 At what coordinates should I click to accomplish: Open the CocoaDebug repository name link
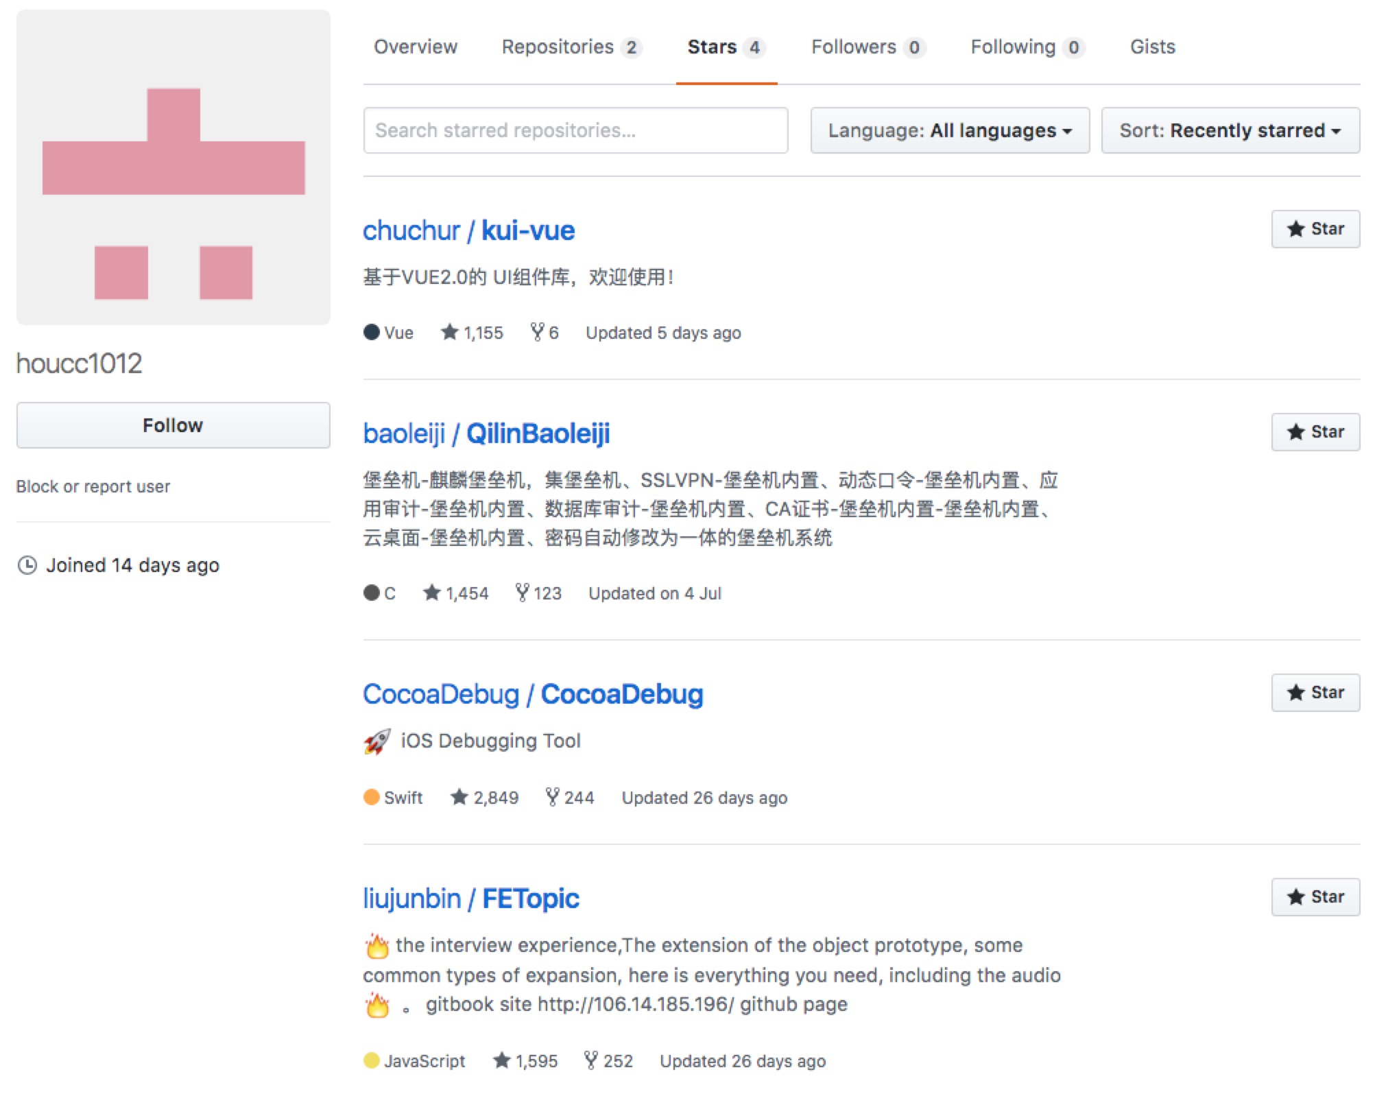click(622, 694)
